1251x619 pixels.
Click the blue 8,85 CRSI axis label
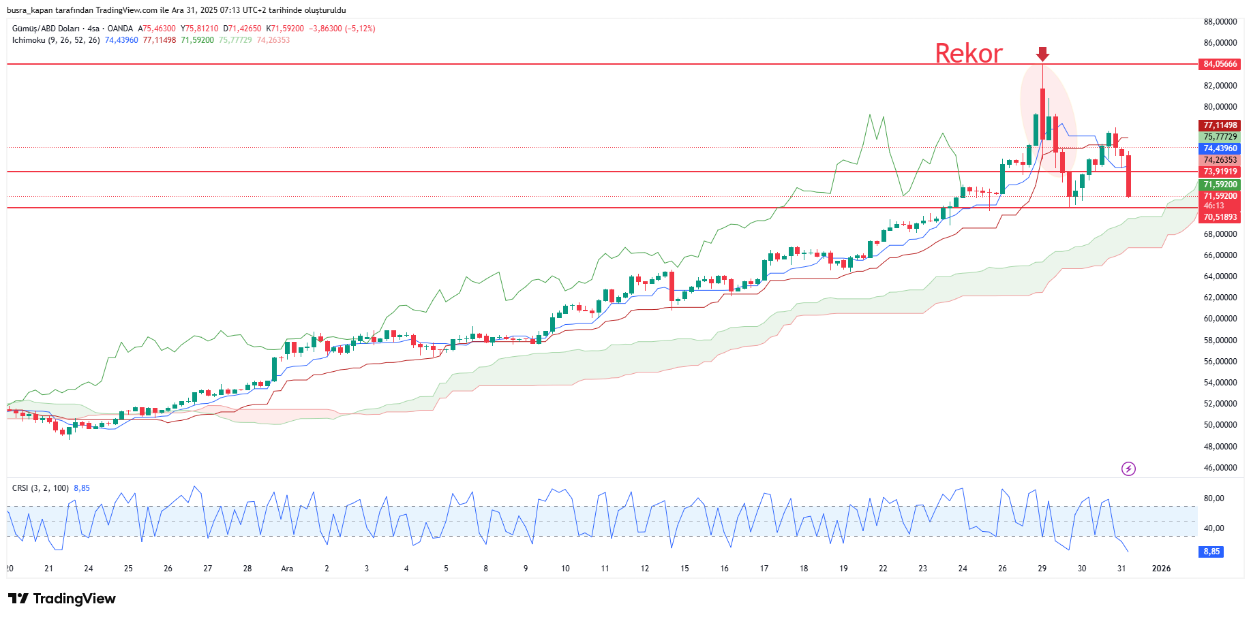[x=1211, y=552]
